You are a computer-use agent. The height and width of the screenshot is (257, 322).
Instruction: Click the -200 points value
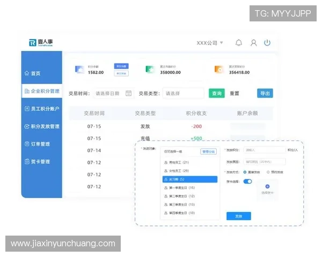click(x=196, y=126)
